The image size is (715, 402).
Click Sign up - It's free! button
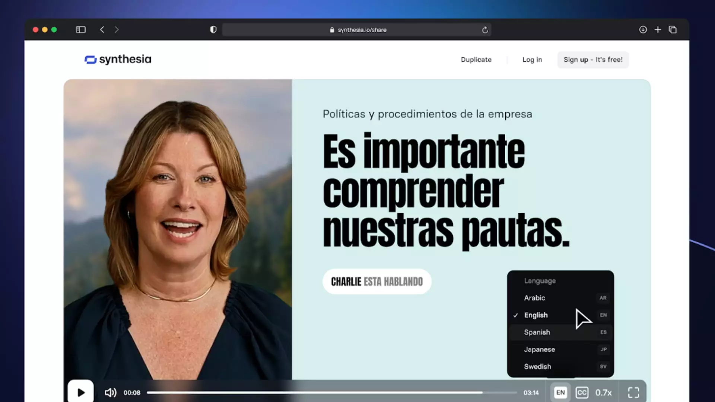tap(593, 60)
